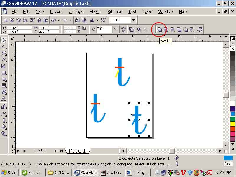Select the Basic Shapes tool
236x177 pixels.
pos(4,92)
